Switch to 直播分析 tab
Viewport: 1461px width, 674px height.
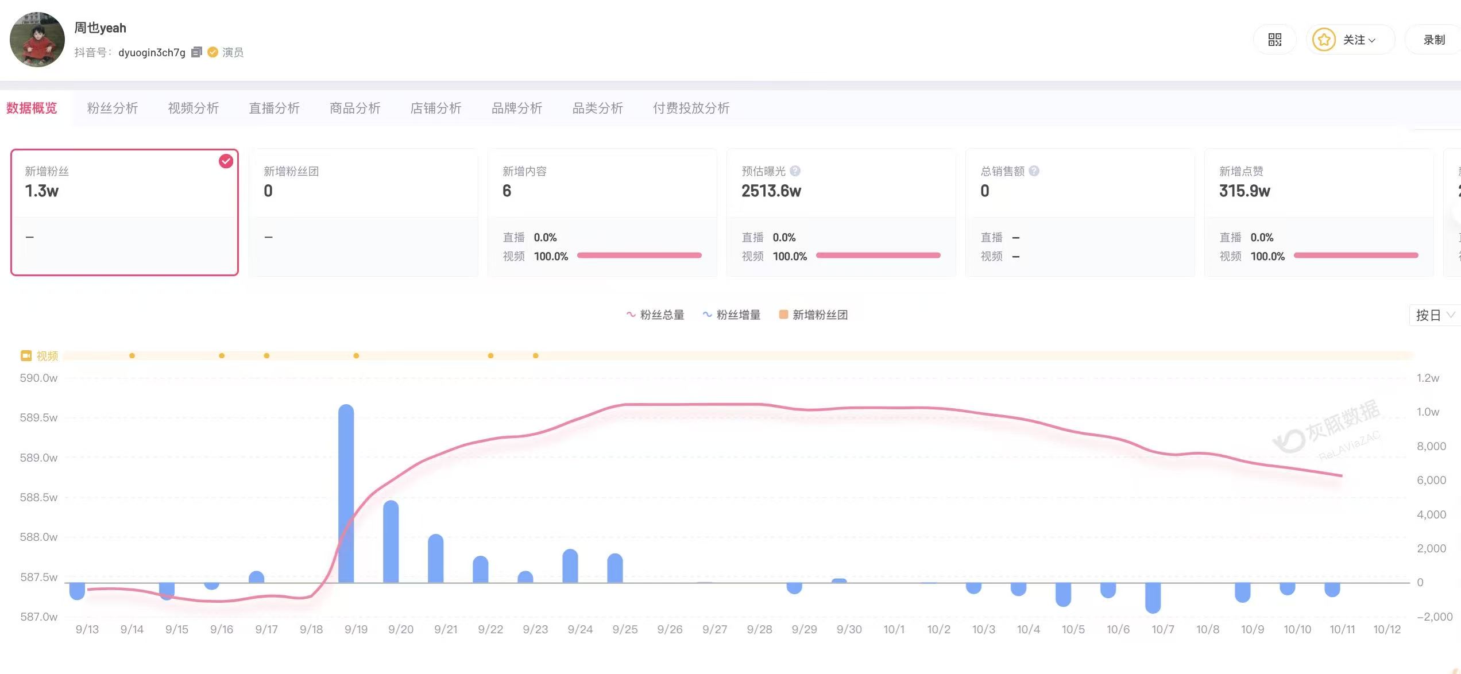[x=275, y=108]
